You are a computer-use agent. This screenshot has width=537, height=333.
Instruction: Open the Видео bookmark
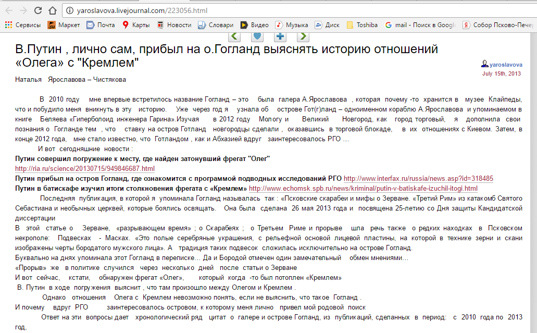255,25
